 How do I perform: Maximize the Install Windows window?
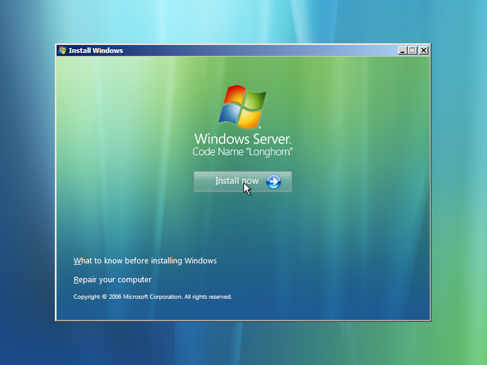point(413,50)
